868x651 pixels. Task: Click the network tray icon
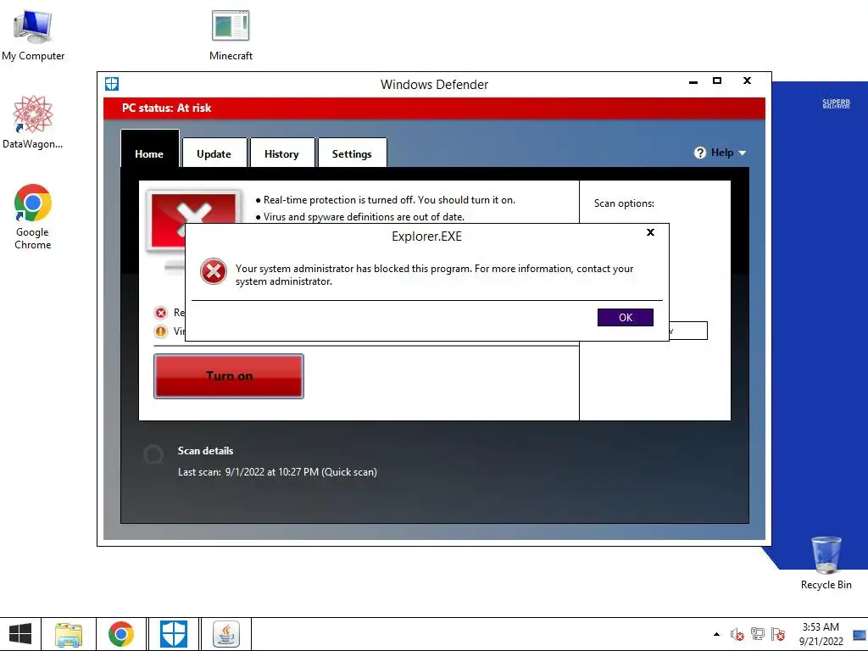757,634
